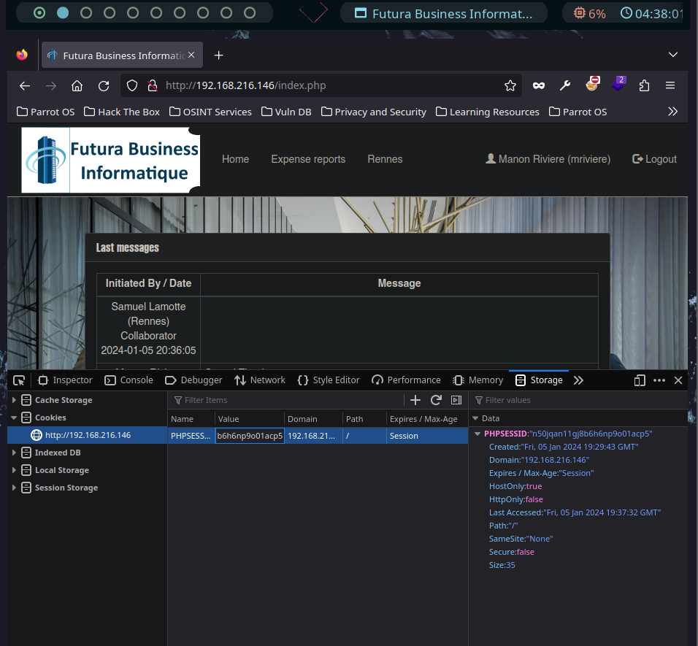Sort cookies by the Value column
Screen dimensions: 698x646
250,419
